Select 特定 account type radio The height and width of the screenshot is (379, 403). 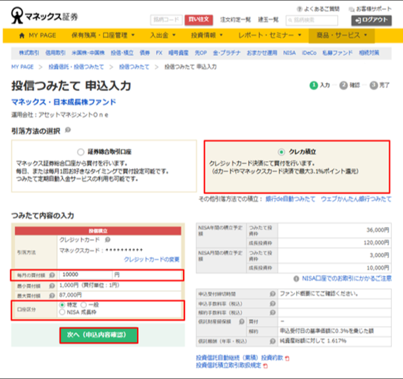62,305
